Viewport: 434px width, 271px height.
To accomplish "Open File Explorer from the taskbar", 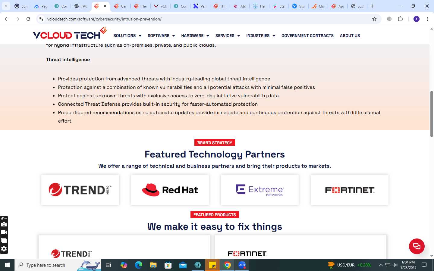I will coord(153,265).
